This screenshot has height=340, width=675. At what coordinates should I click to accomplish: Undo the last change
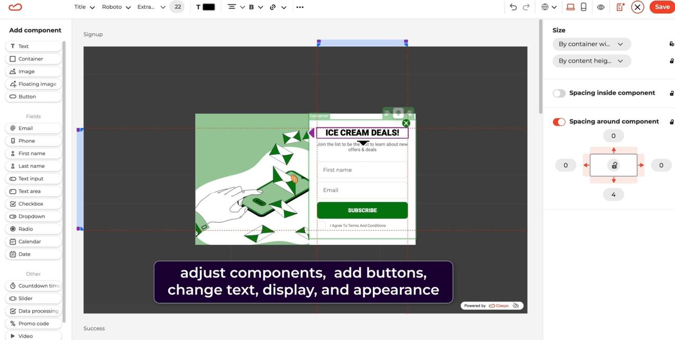point(510,6)
